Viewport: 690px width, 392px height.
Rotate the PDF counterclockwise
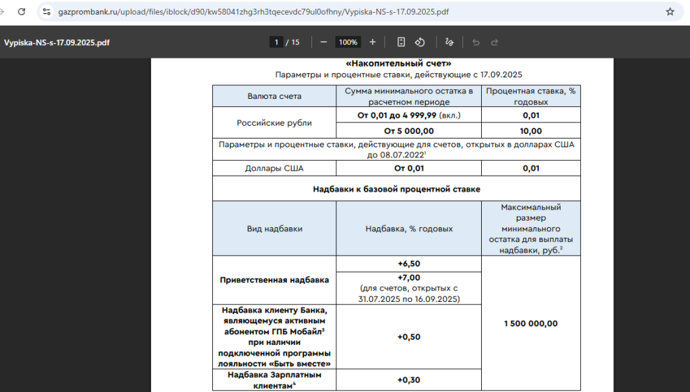[x=420, y=42]
